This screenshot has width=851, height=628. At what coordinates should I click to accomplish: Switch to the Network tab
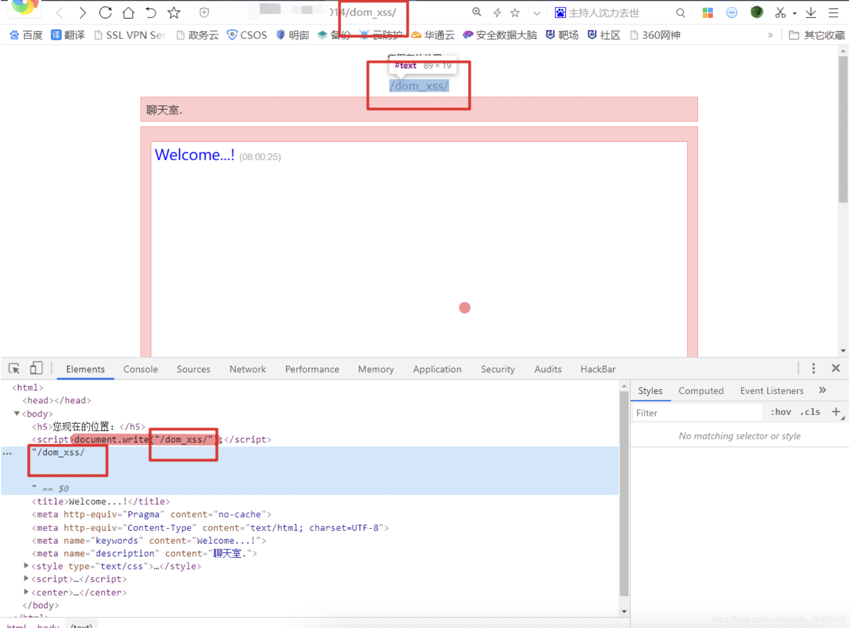tap(247, 369)
